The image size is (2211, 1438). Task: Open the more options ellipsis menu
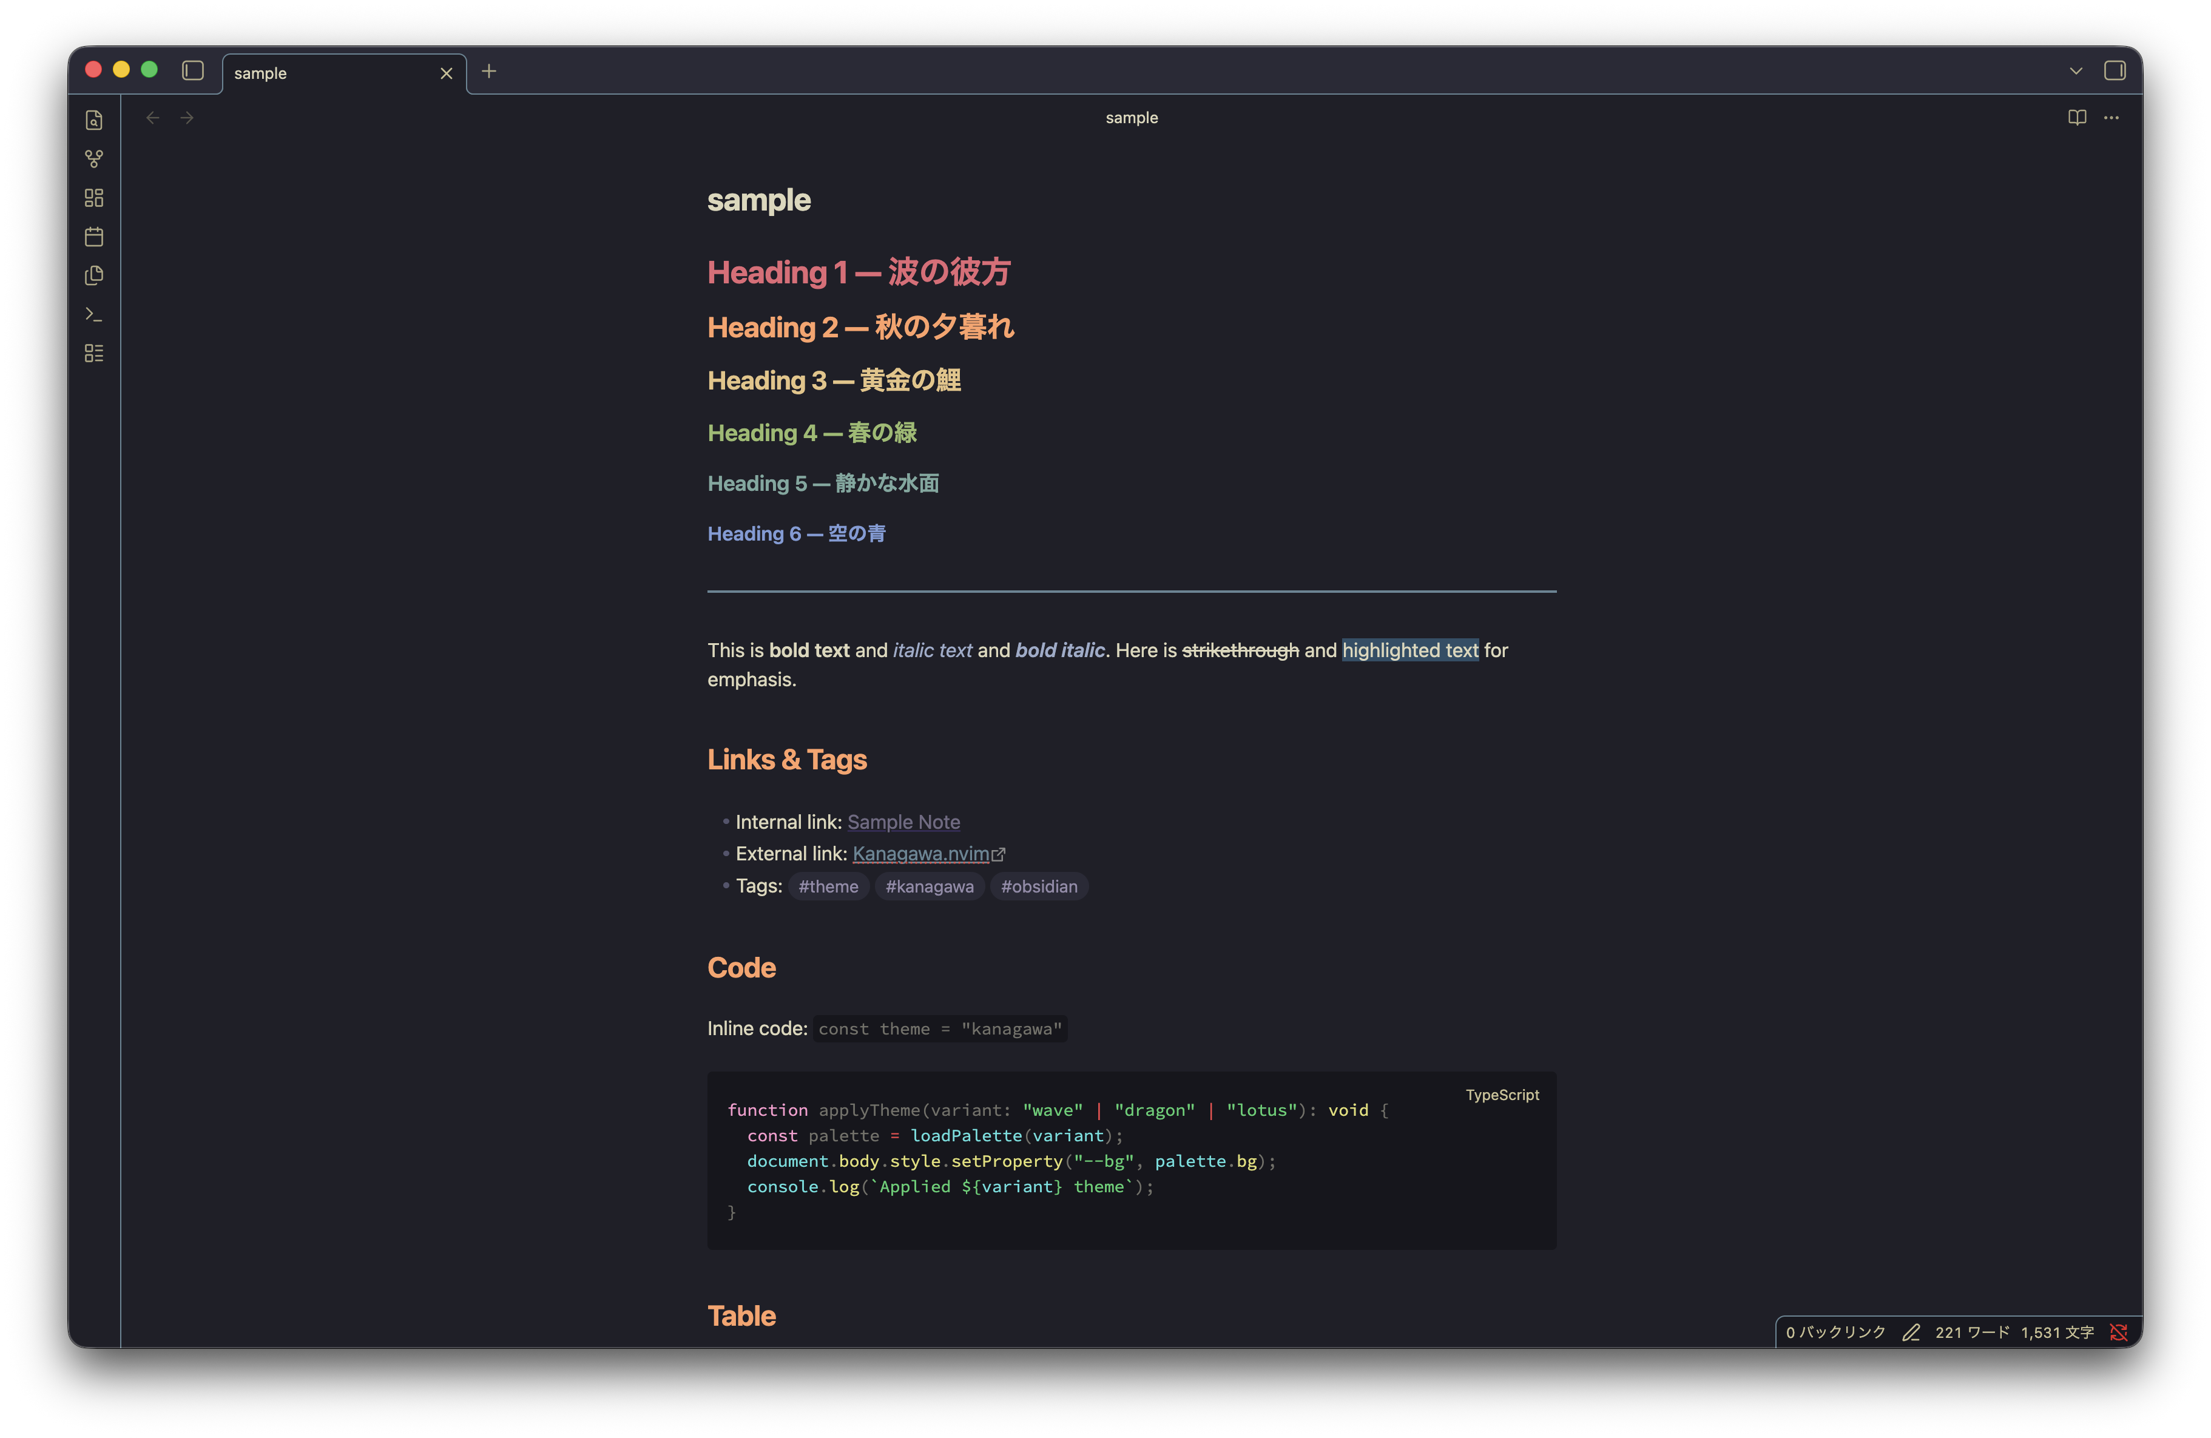(x=2111, y=118)
